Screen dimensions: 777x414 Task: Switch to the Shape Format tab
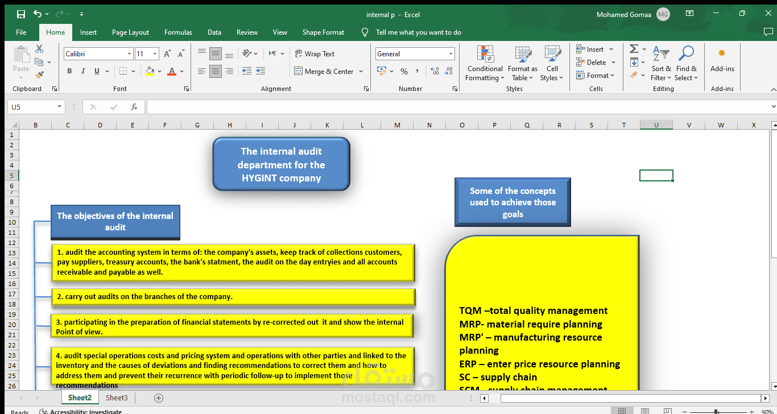323,32
